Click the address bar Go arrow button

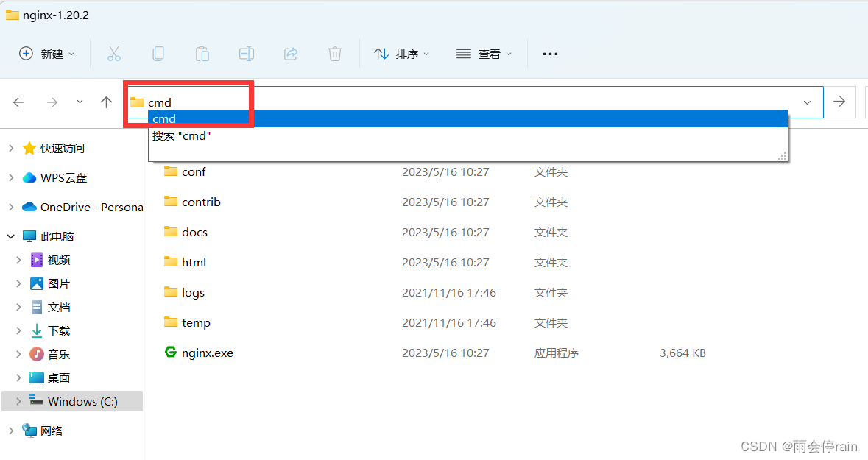[x=839, y=102]
